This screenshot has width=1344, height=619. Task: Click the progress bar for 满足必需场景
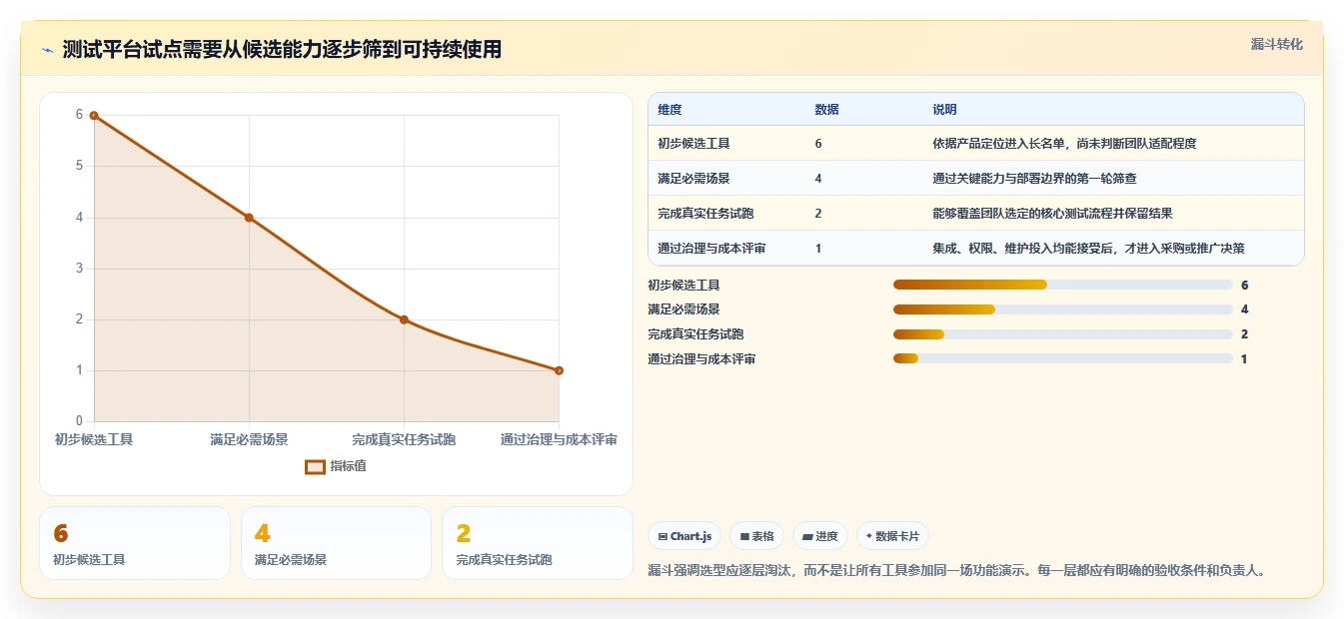coord(1062,309)
